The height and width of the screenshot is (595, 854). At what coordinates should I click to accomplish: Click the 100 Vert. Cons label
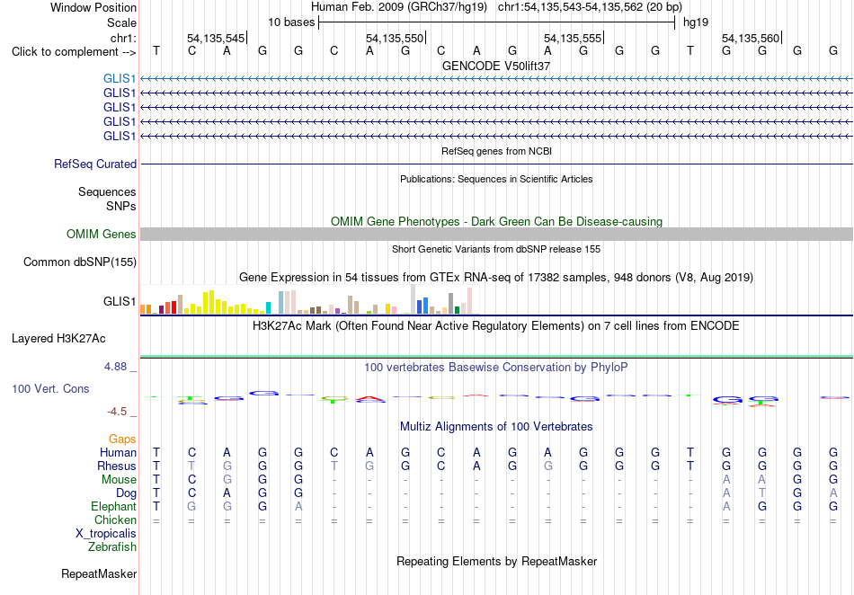coord(50,388)
